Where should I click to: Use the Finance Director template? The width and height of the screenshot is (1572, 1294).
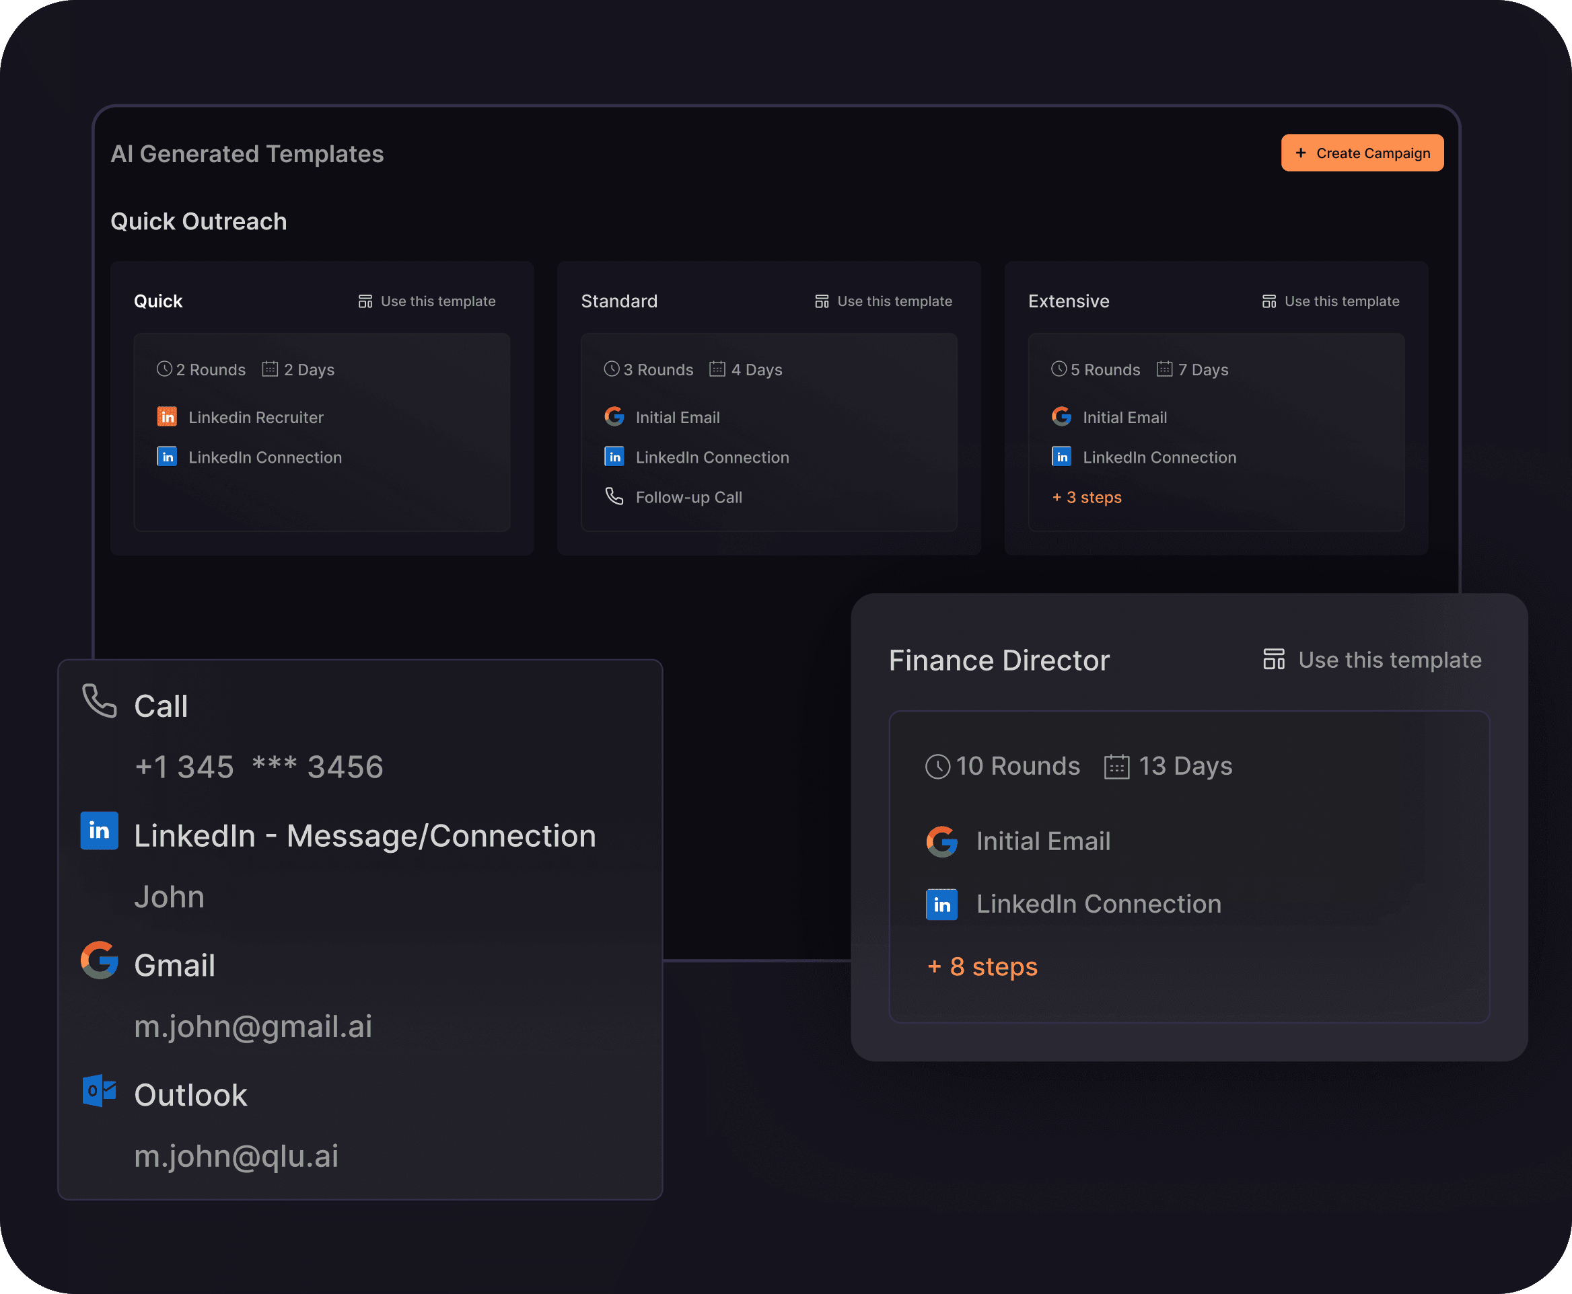pyautogui.click(x=1372, y=660)
